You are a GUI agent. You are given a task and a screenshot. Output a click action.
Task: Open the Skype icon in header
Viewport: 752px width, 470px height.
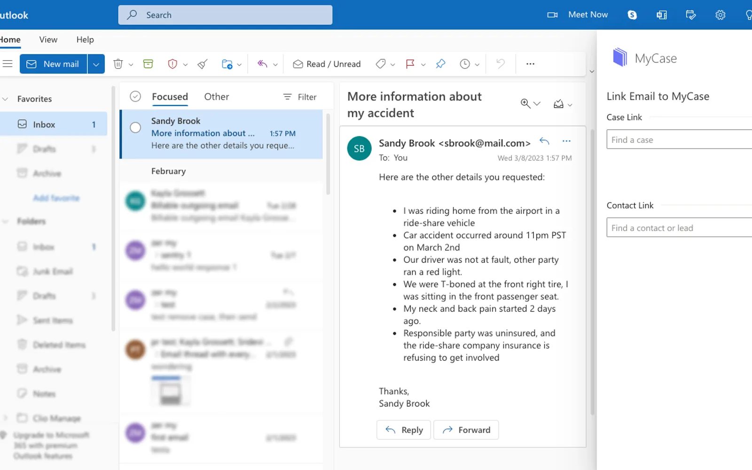point(632,15)
